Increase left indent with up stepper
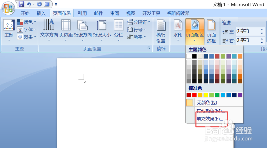The image size is (267, 148). pyautogui.click(x=262, y=30)
